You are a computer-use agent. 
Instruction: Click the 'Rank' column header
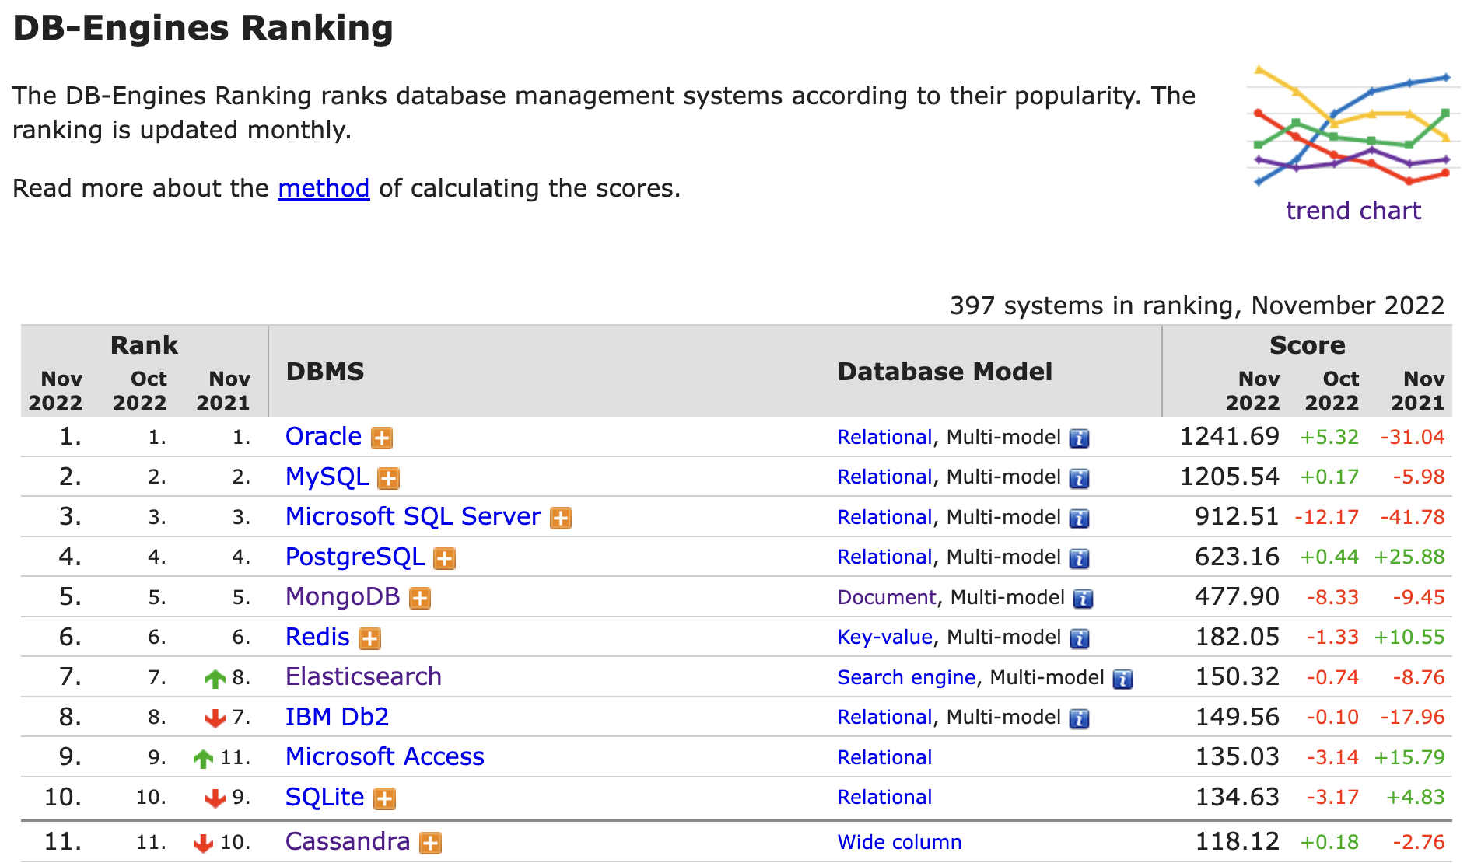pyautogui.click(x=144, y=345)
